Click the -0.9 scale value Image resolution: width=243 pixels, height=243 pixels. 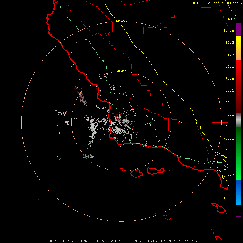point(230,114)
